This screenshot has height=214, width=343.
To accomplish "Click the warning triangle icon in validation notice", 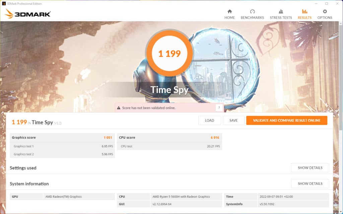I will [x=119, y=108].
